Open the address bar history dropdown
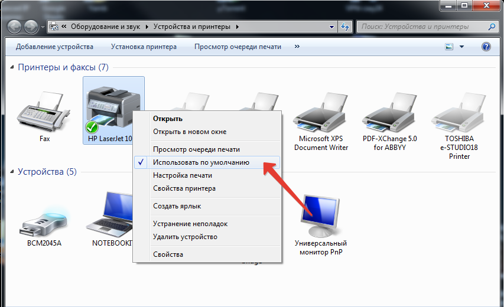The image size is (504, 307). pos(331,27)
